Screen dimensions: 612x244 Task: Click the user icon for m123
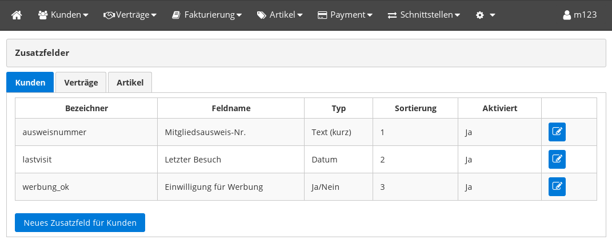[566, 15]
